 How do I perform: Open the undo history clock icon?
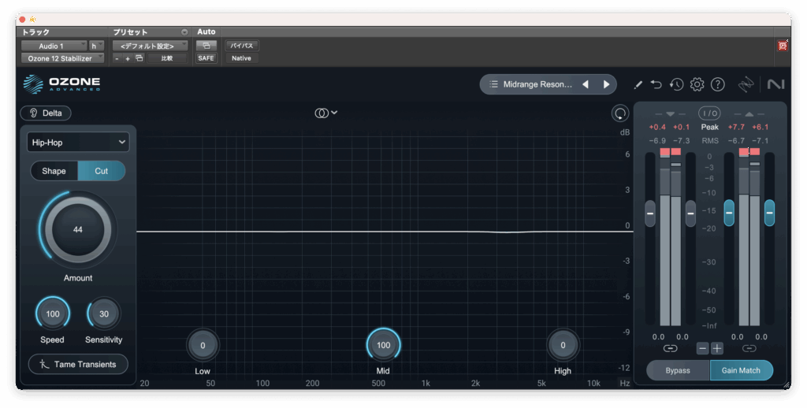point(676,84)
